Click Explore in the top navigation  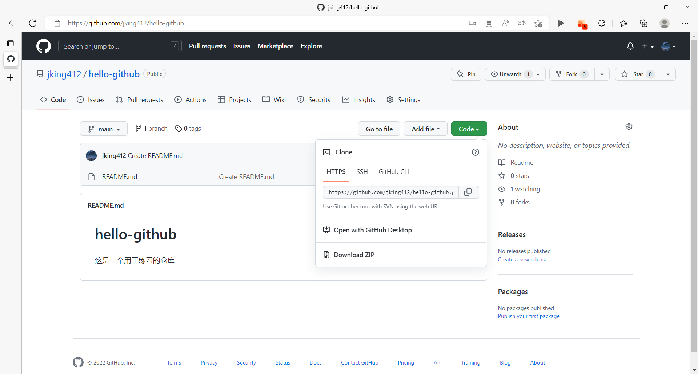click(311, 46)
